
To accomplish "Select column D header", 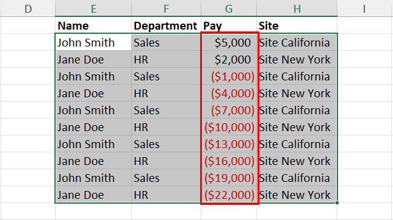I will [x=28, y=8].
